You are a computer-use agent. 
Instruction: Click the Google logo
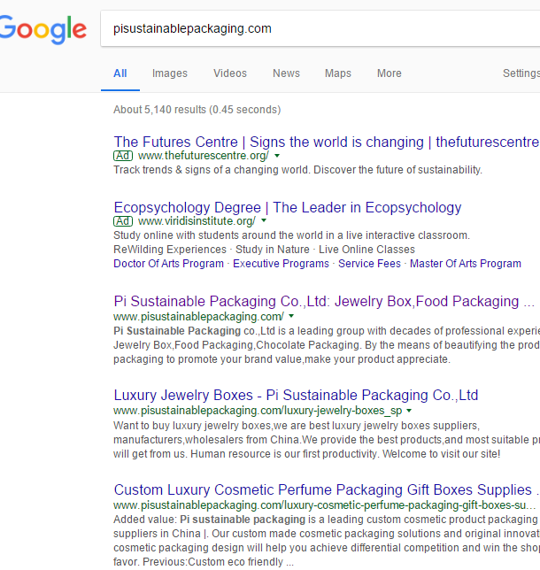tap(42, 30)
